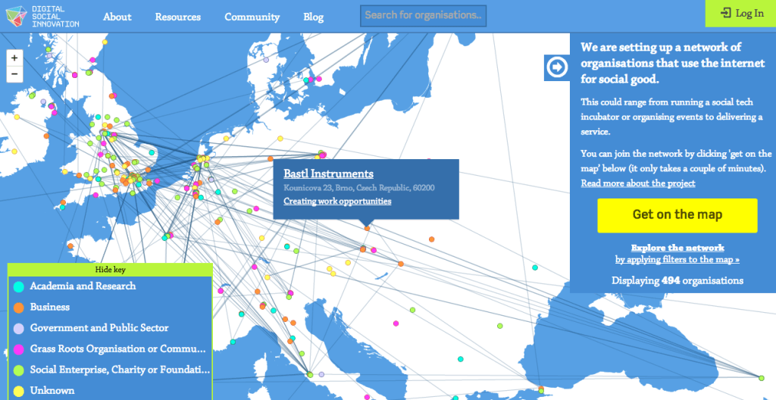This screenshot has width=776, height=400.
Task: Open the Bastl Instruments title link
Action: click(328, 173)
